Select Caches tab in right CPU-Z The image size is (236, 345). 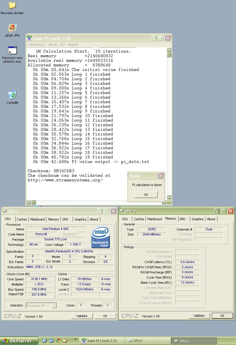[139, 219]
